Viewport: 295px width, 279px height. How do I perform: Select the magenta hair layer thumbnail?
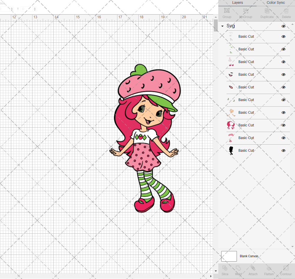click(231, 125)
